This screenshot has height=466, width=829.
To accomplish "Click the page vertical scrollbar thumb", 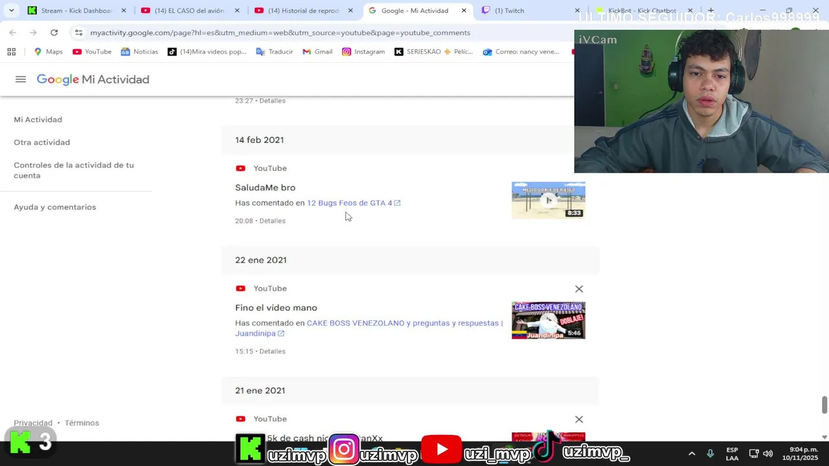I will [x=824, y=405].
